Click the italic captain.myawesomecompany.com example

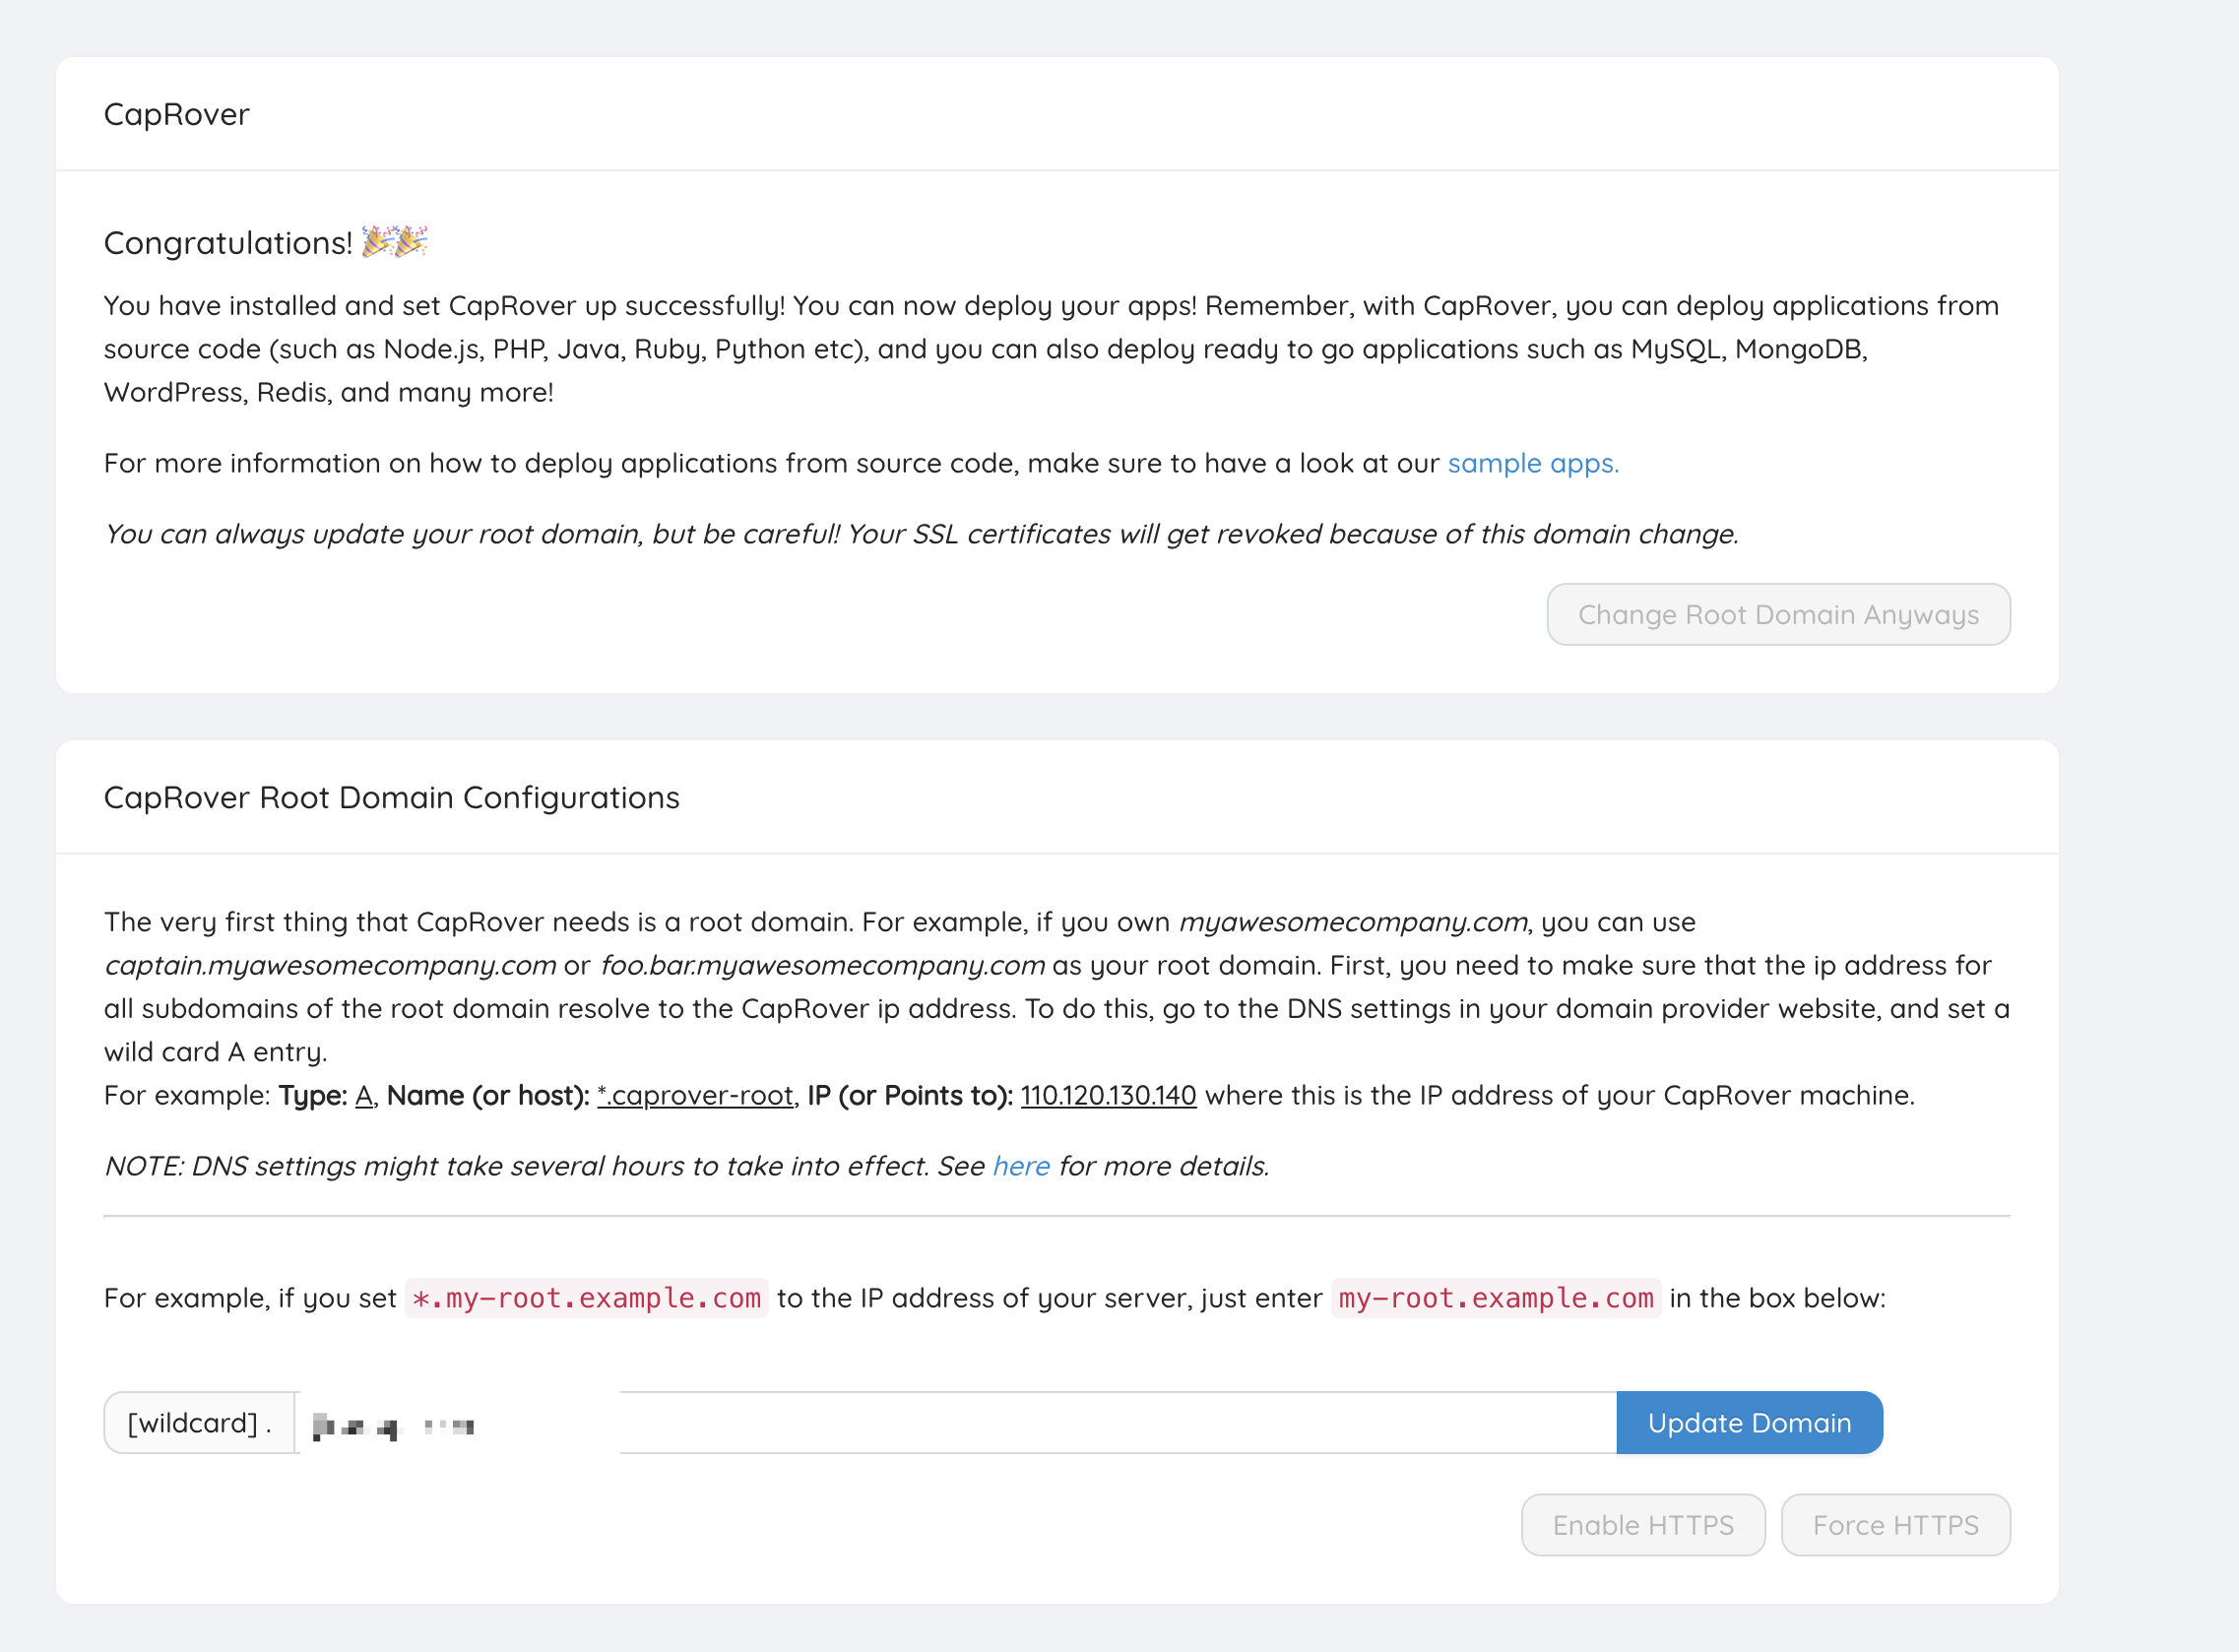pyautogui.click(x=330, y=965)
